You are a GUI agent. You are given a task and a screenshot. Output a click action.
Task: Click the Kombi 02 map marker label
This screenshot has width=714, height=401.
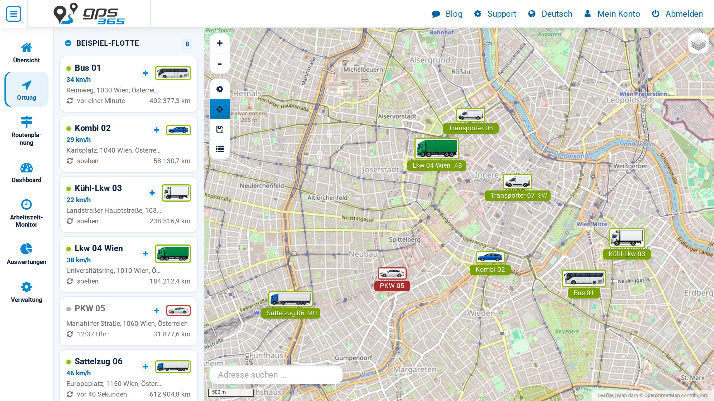tap(490, 270)
